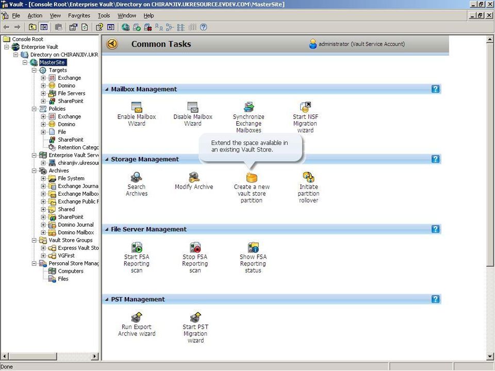Image resolution: width=495 pixels, height=371 pixels.
Task: Open the Action menu
Action: (x=35, y=15)
